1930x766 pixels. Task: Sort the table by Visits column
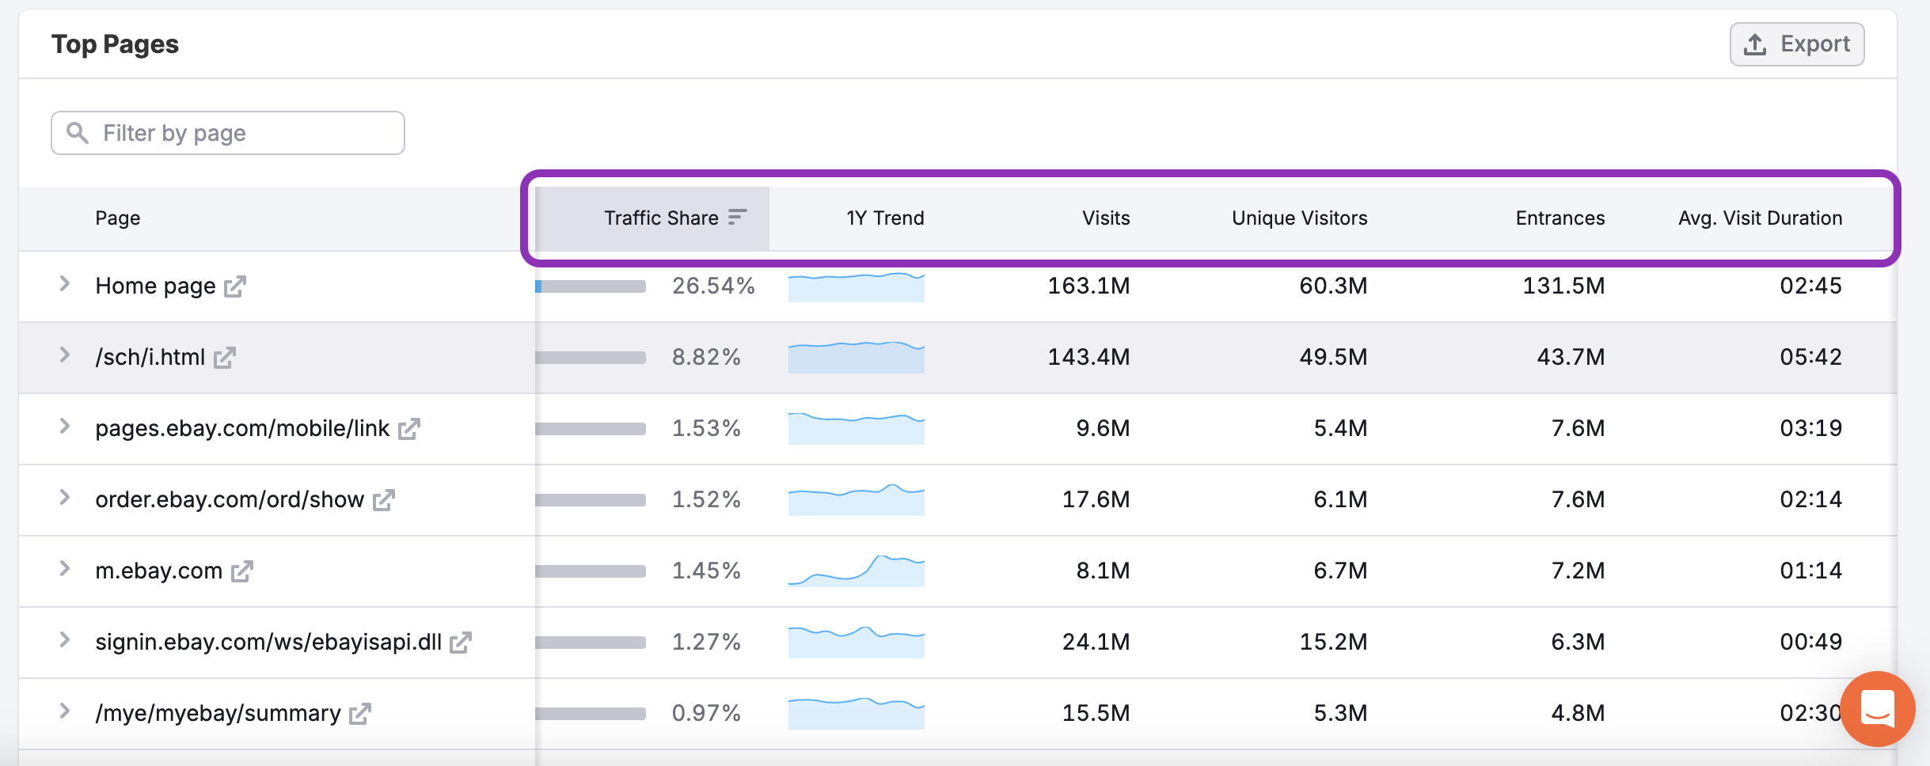tap(1104, 218)
